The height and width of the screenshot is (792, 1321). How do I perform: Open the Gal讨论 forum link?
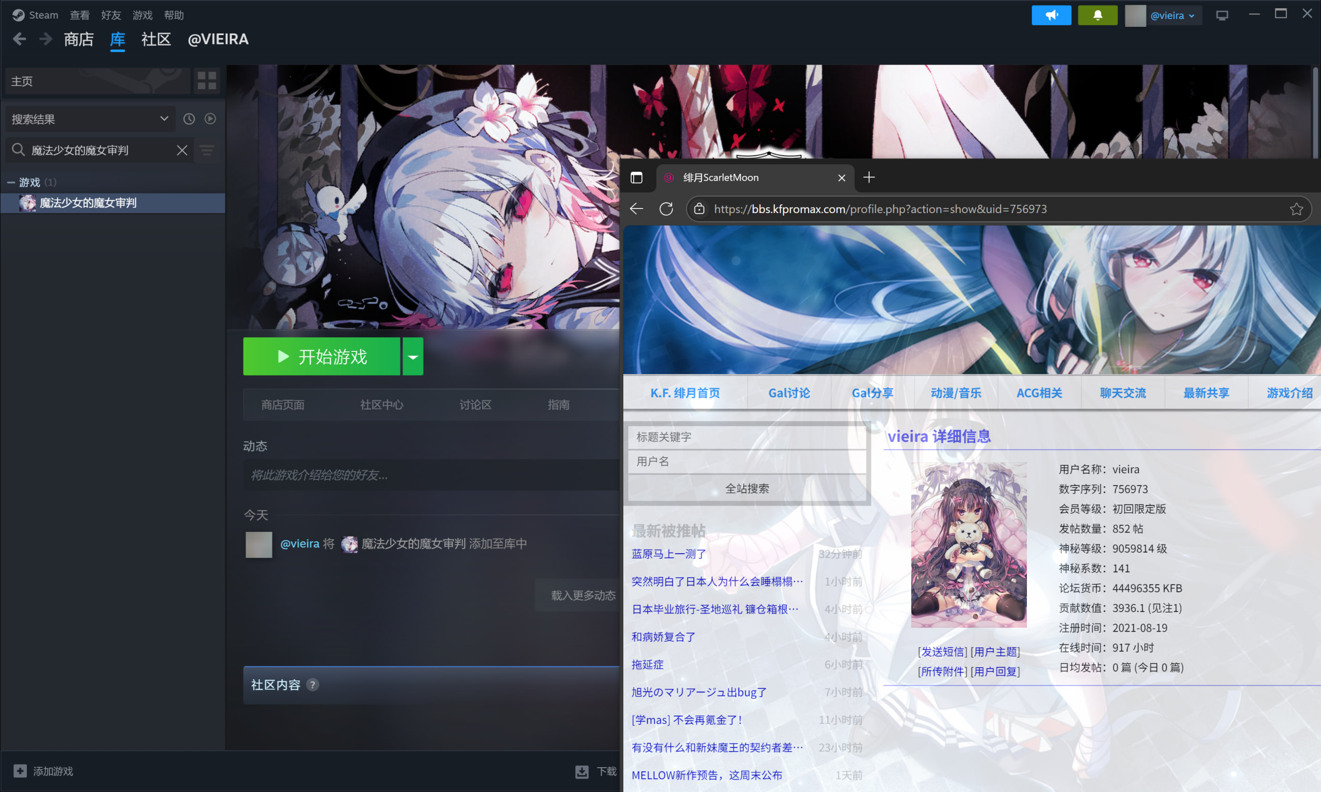[x=788, y=393]
